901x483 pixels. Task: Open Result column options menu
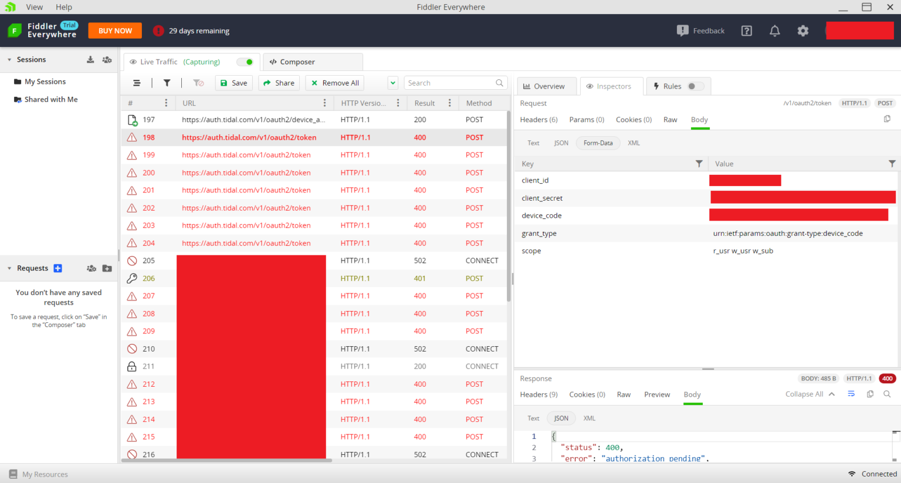click(450, 103)
